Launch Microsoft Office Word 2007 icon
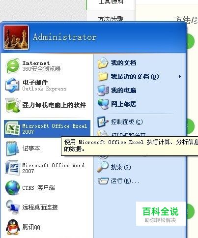The width and height of the screenshot is (198, 238). pos(12,168)
